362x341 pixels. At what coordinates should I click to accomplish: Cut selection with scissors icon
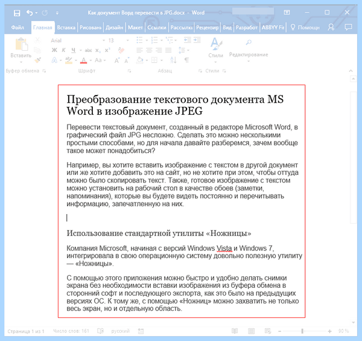[x=37, y=41]
